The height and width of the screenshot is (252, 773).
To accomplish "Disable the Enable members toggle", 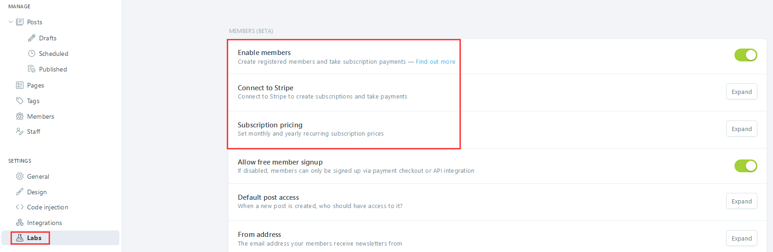I will pos(745,55).
